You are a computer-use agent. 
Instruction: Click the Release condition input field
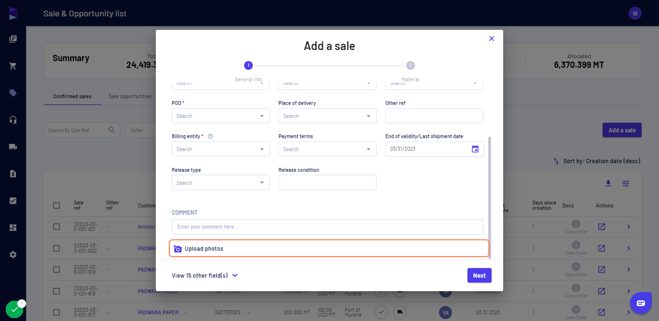[328, 182]
